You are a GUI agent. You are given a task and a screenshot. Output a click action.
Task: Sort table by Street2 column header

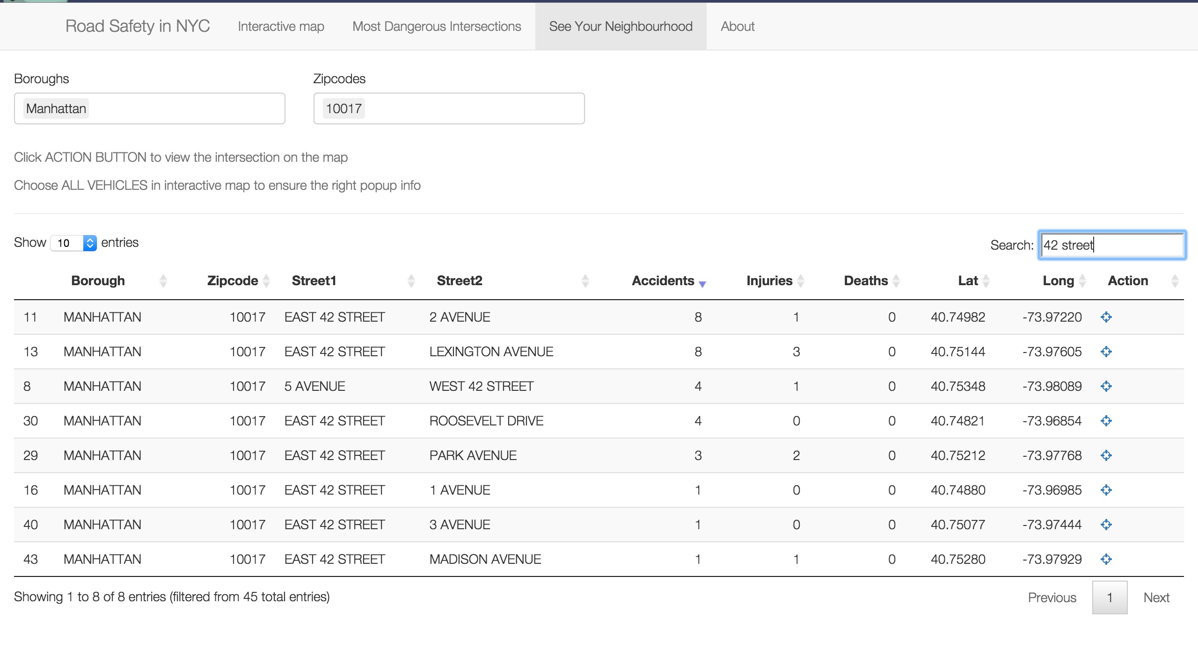pos(460,281)
